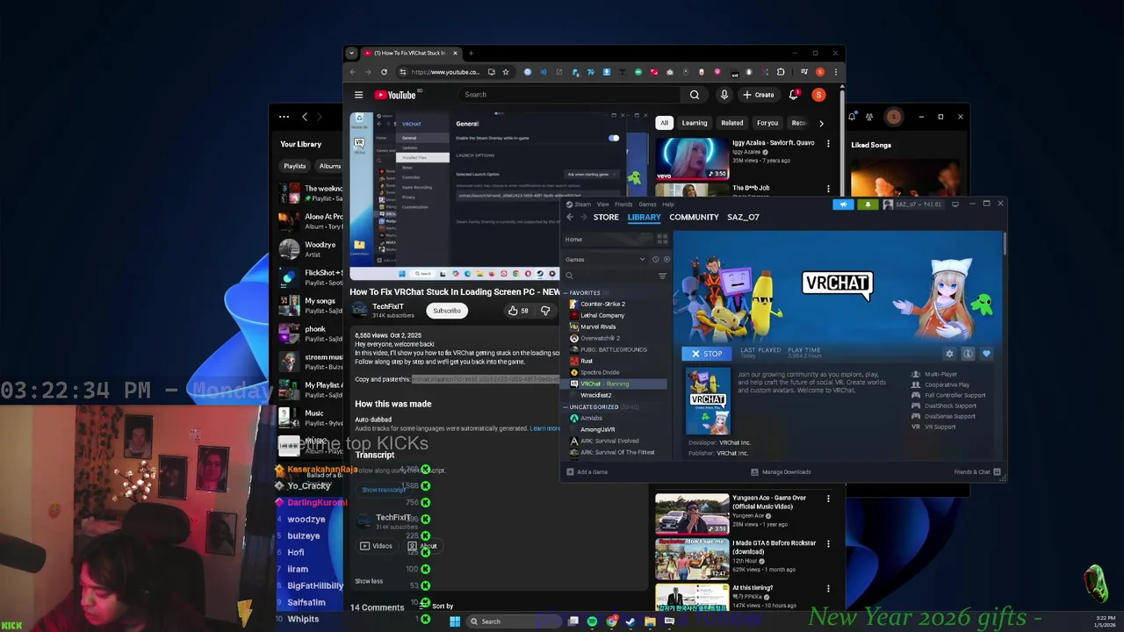
Task: Select Lethal Company in Steam library
Action: pyautogui.click(x=602, y=315)
